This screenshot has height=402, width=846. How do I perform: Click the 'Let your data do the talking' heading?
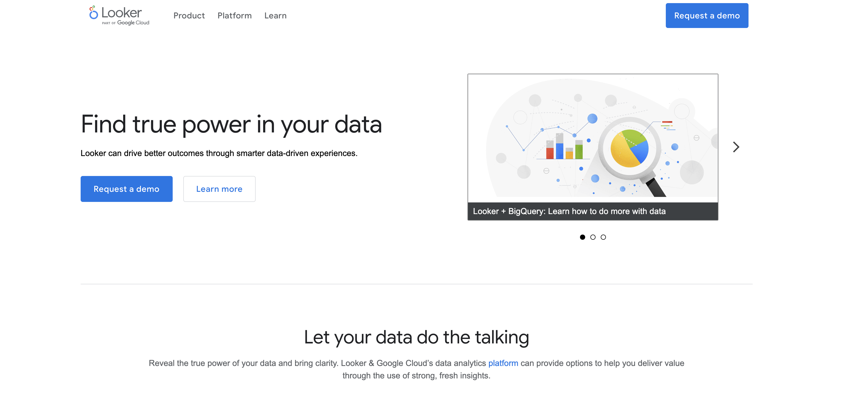tap(416, 337)
